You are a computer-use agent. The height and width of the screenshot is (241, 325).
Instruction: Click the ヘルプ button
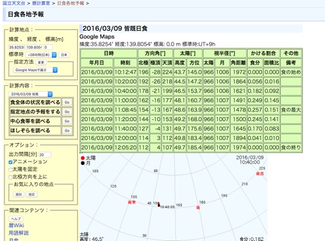tap(16, 219)
